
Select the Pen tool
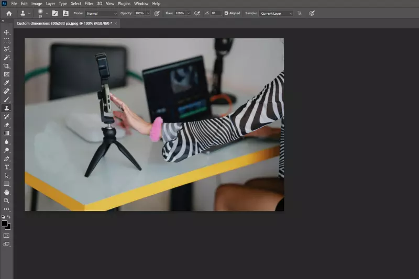(6, 159)
